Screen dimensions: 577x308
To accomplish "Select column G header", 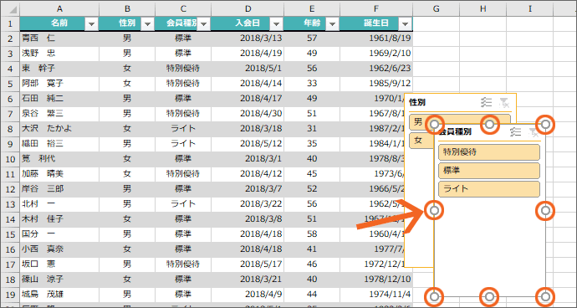I will (436, 9).
